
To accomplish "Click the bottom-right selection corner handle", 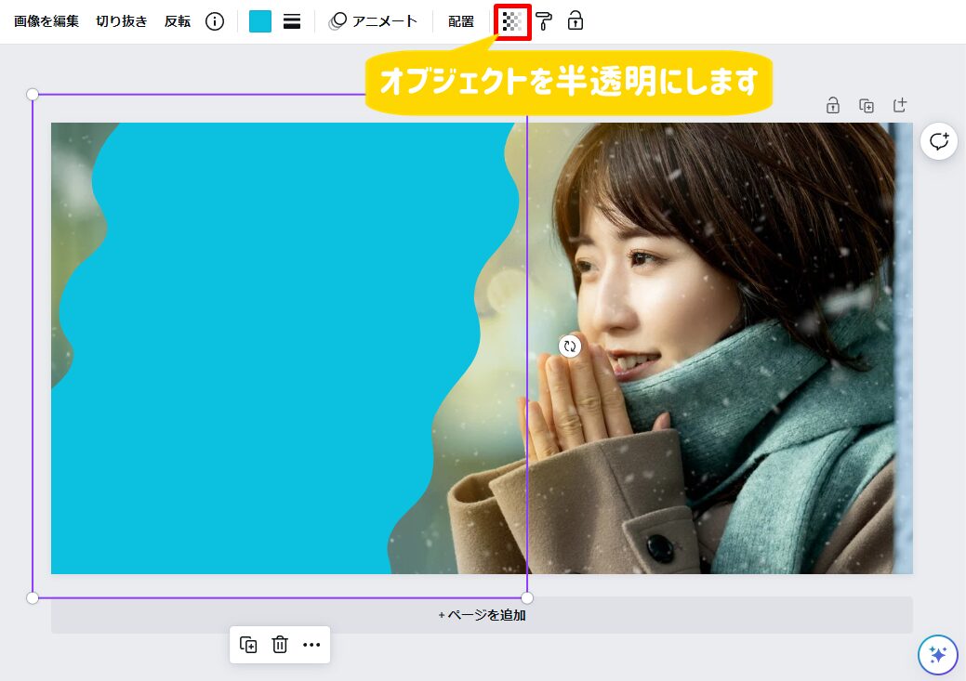I will (x=527, y=597).
